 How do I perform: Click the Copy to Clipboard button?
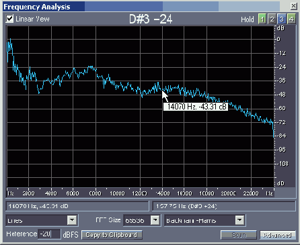coord(112,235)
